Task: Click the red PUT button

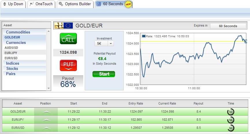Action: (68, 65)
